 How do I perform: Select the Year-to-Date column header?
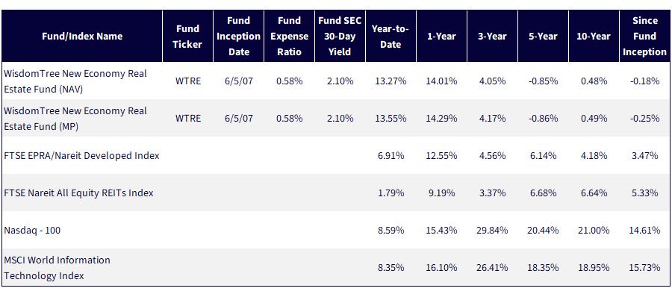pyautogui.click(x=391, y=37)
